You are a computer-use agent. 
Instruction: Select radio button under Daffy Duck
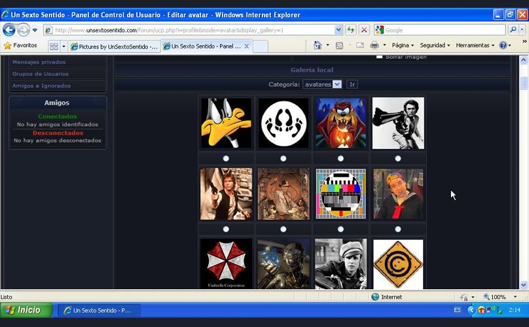click(x=226, y=158)
